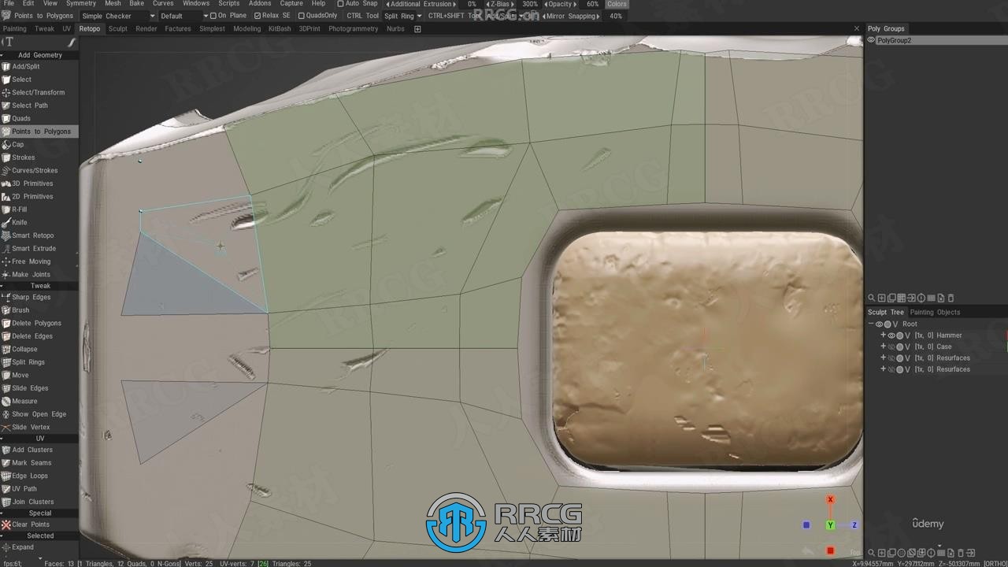Viewport: 1008px width, 567px height.
Task: Choose the Cap tool
Action: coord(39,144)
